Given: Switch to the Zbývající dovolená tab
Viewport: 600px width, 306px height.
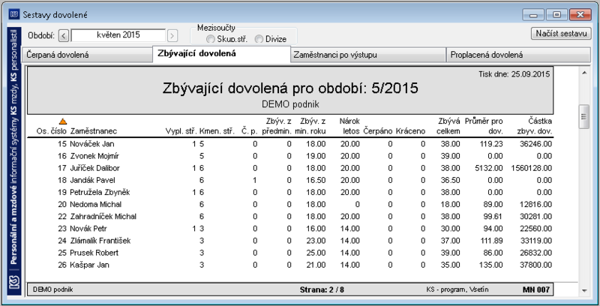Looking at the screenshot, I should click(x=221, y=53).
